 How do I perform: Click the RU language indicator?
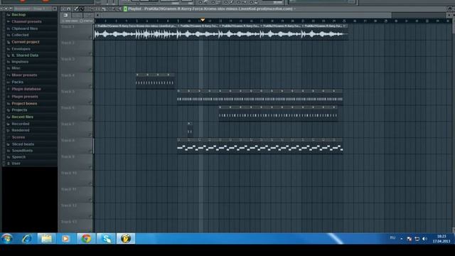(x=392, y=238)
